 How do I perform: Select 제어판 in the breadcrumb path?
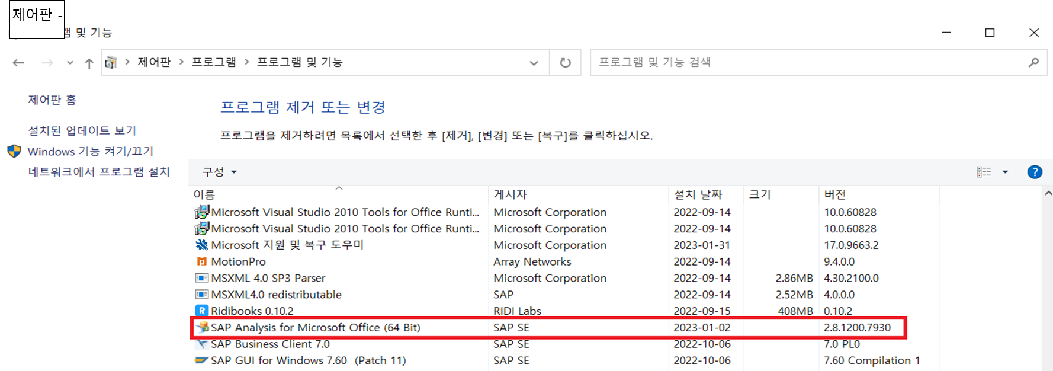pos(154,62)
